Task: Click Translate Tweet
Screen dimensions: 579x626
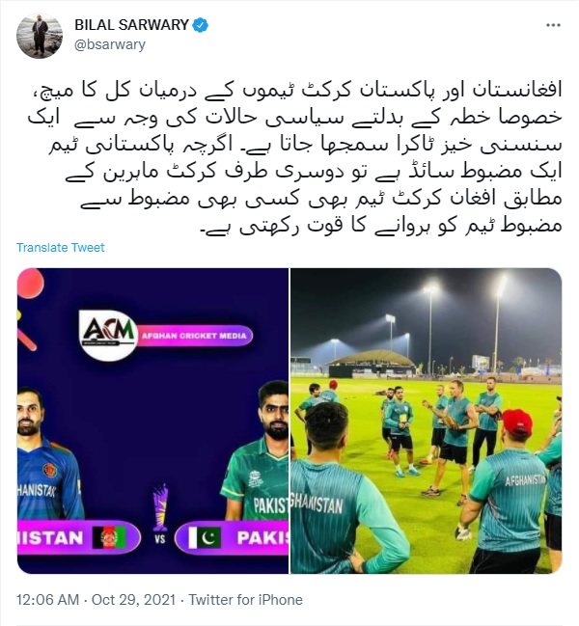Action: 60,248
